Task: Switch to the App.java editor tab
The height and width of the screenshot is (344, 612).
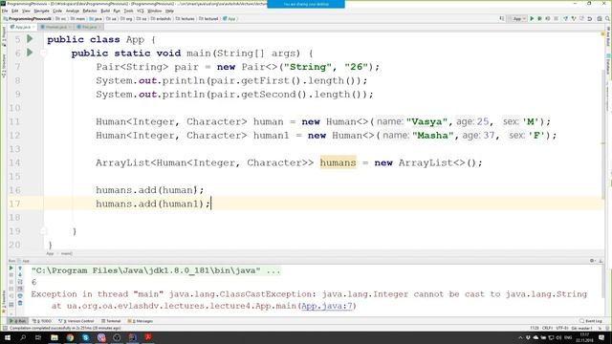Action: [x=22, y=27]
